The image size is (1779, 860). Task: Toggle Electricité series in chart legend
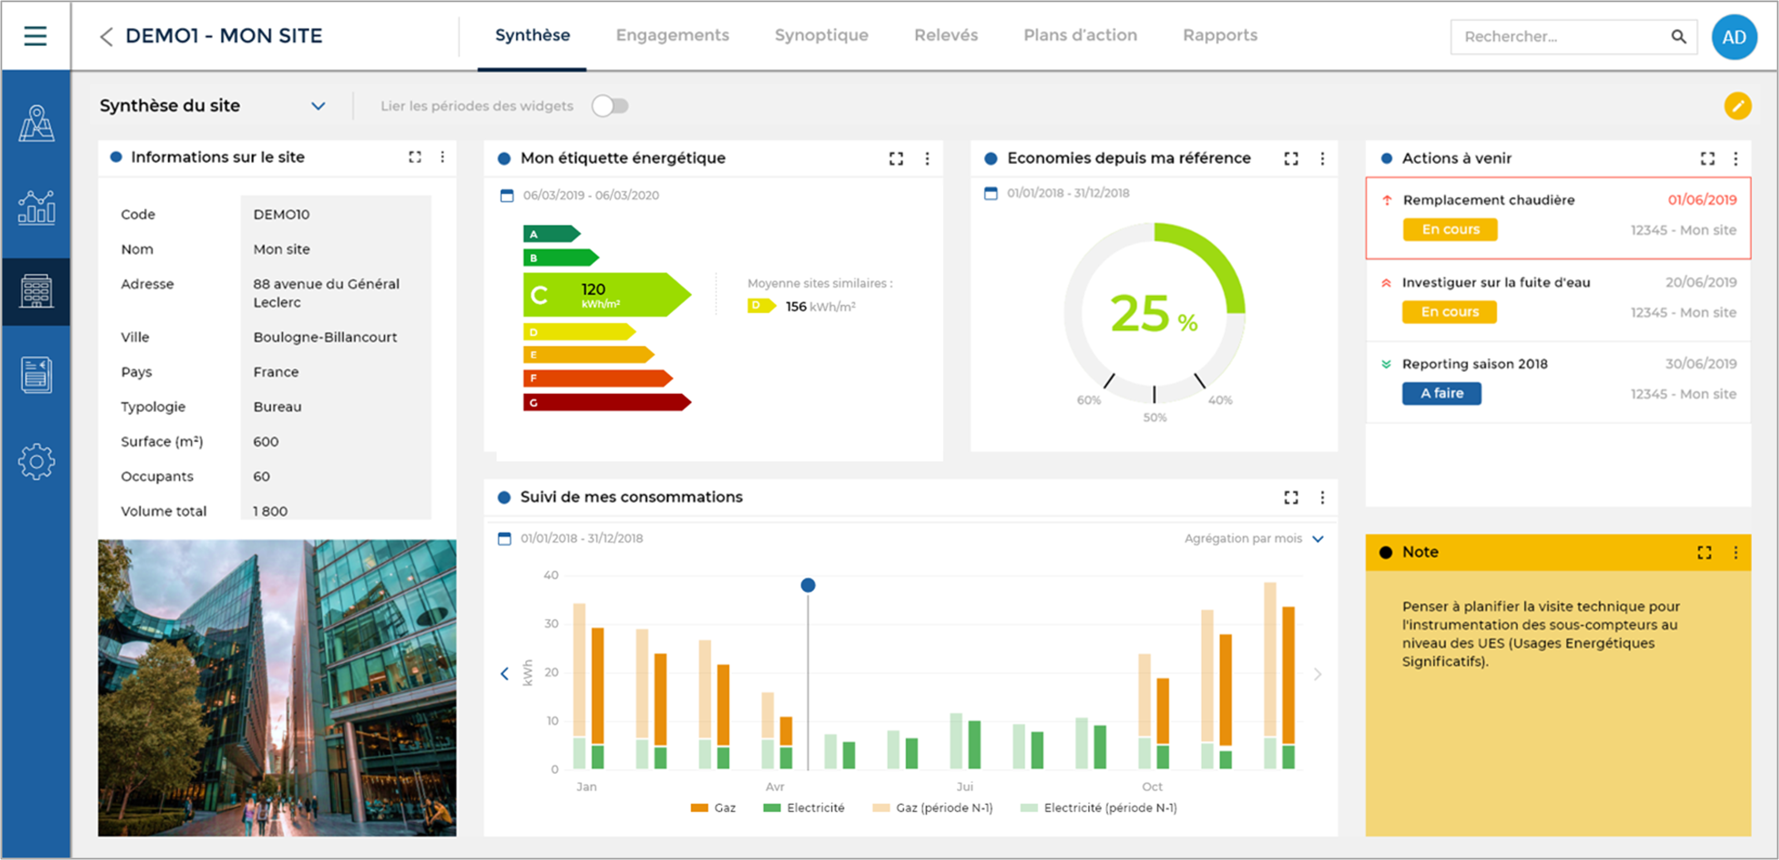(x=803, y=807)
